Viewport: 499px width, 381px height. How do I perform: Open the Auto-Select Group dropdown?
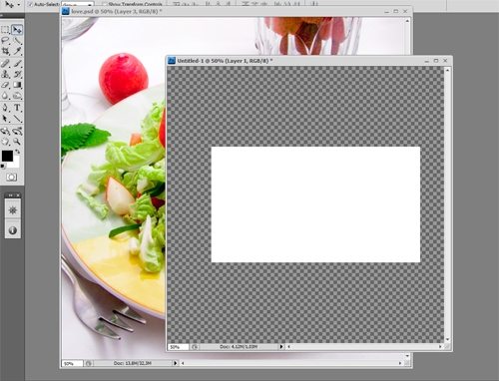(78, 5)
